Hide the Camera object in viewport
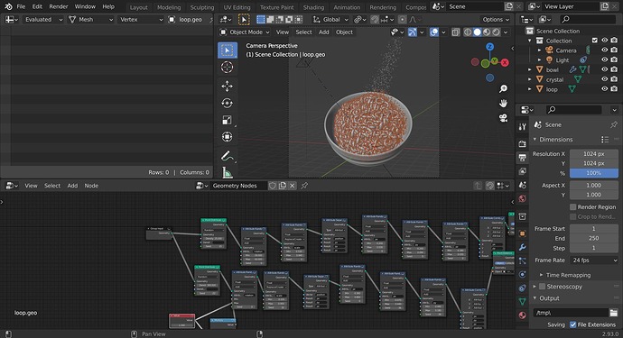The width and height of the screenshot is (623, 338). point(604,50)
